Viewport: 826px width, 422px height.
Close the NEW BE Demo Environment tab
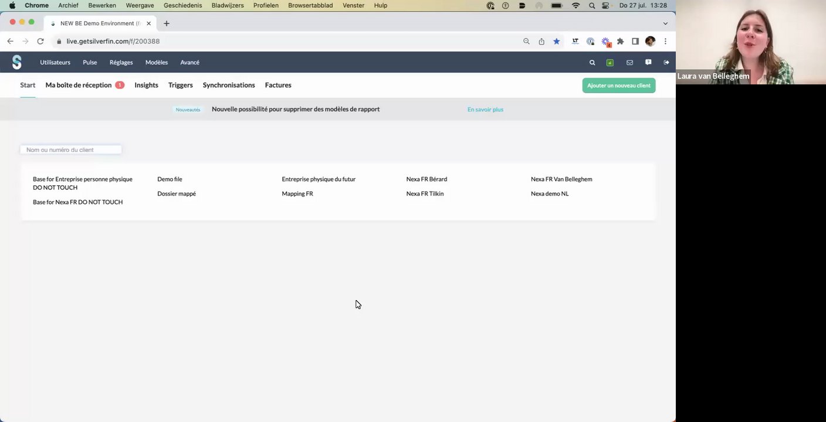click(148, 23)
